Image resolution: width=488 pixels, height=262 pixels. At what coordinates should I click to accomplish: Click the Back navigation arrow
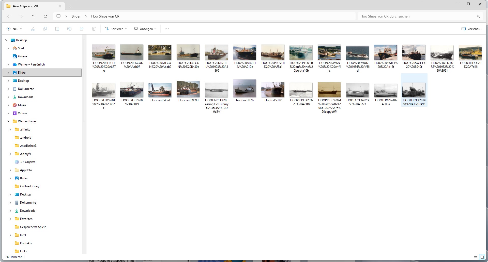point(9,16)
